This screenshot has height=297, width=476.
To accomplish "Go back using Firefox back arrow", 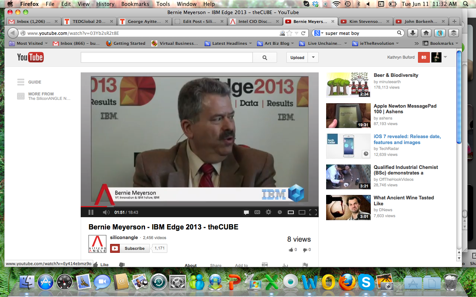I will (x=13, y=33).
